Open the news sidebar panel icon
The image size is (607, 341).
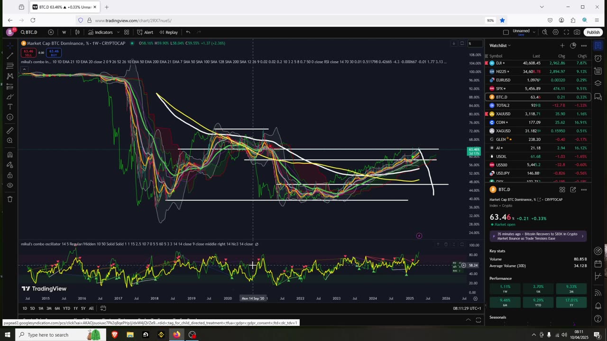pos(598,71)
